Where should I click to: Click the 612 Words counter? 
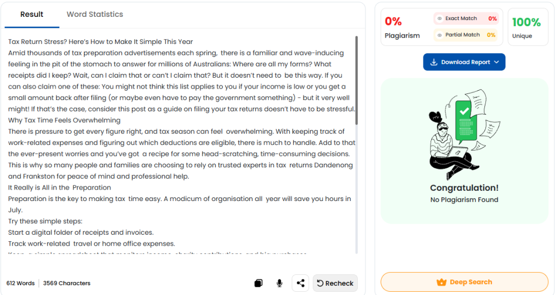coord(21,283)
